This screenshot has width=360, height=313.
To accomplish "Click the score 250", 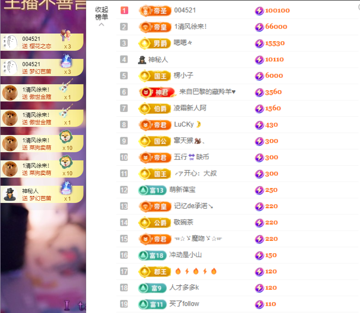I will [x=272, y=190].
